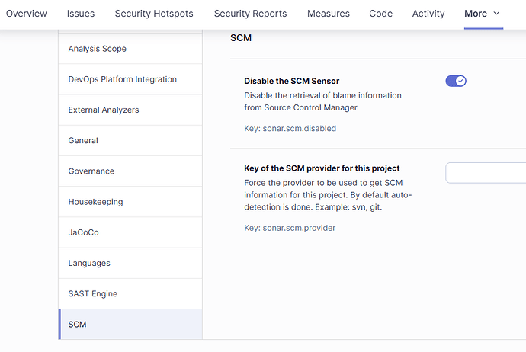Select External Analyzers category
526x352 pixels.
(130, 110)
